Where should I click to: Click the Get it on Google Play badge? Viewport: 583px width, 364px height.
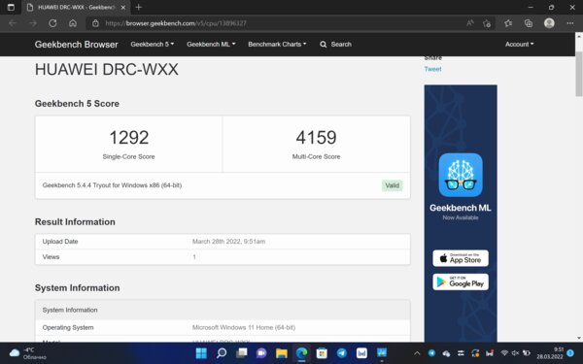(x=461, y=281)
